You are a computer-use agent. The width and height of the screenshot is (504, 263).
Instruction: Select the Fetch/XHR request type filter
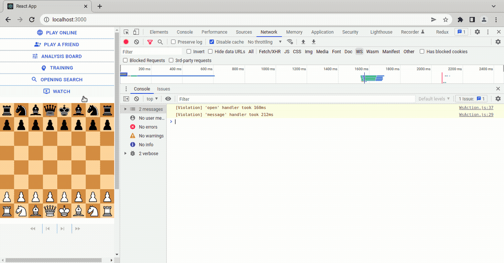[270, 51]
